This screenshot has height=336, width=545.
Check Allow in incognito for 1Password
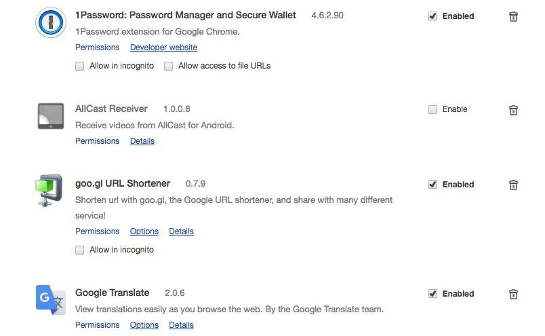tap(80, 67)
